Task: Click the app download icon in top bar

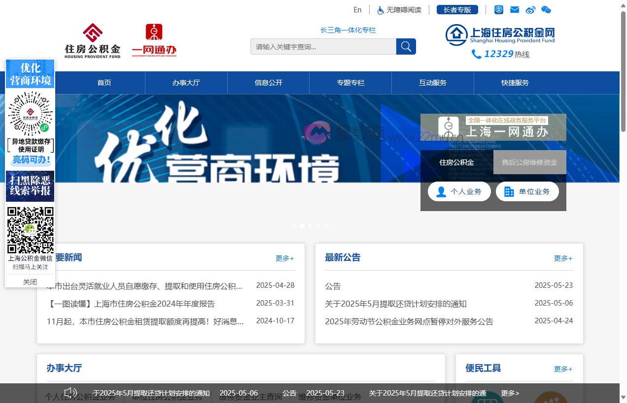Action: point(498,9)
